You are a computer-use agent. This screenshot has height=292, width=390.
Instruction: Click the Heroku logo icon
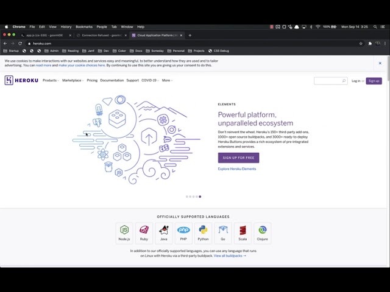click(x=9, y=80)
